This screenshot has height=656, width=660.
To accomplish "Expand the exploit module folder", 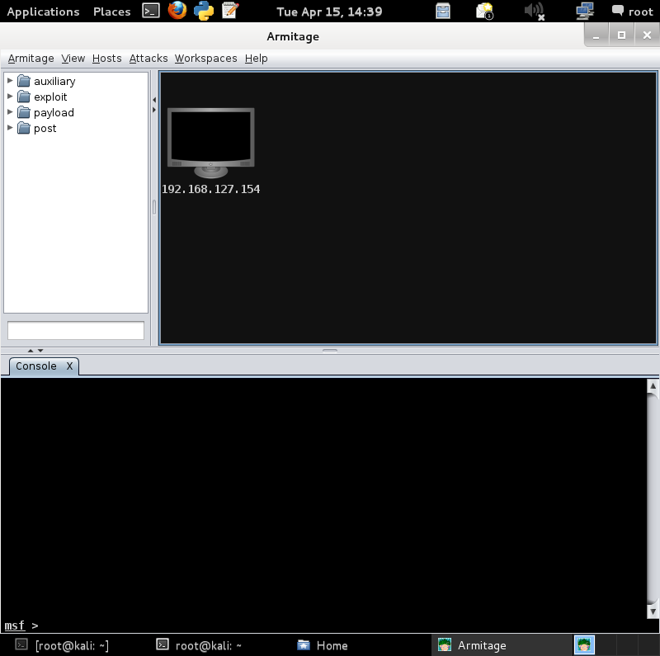I will point(10,97).
